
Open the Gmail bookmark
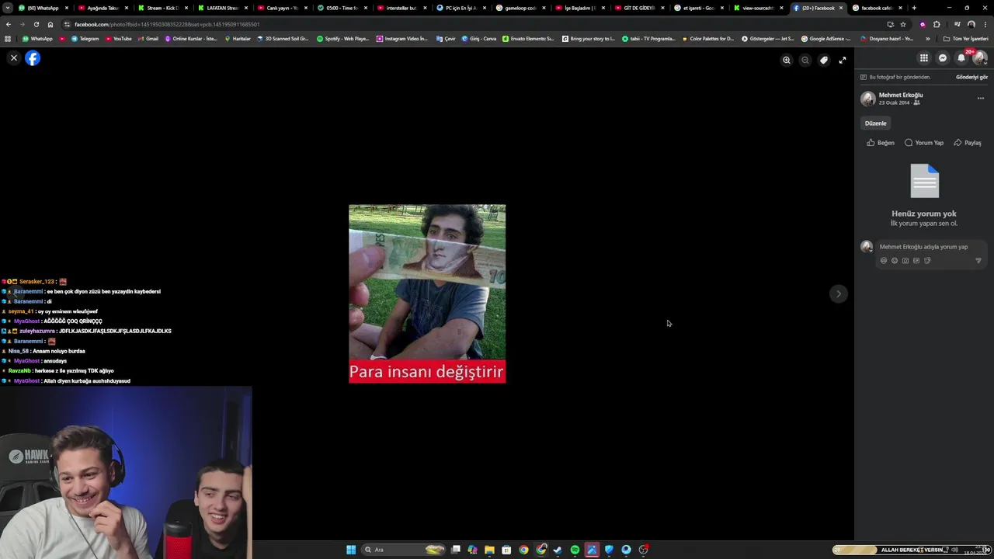148,38
